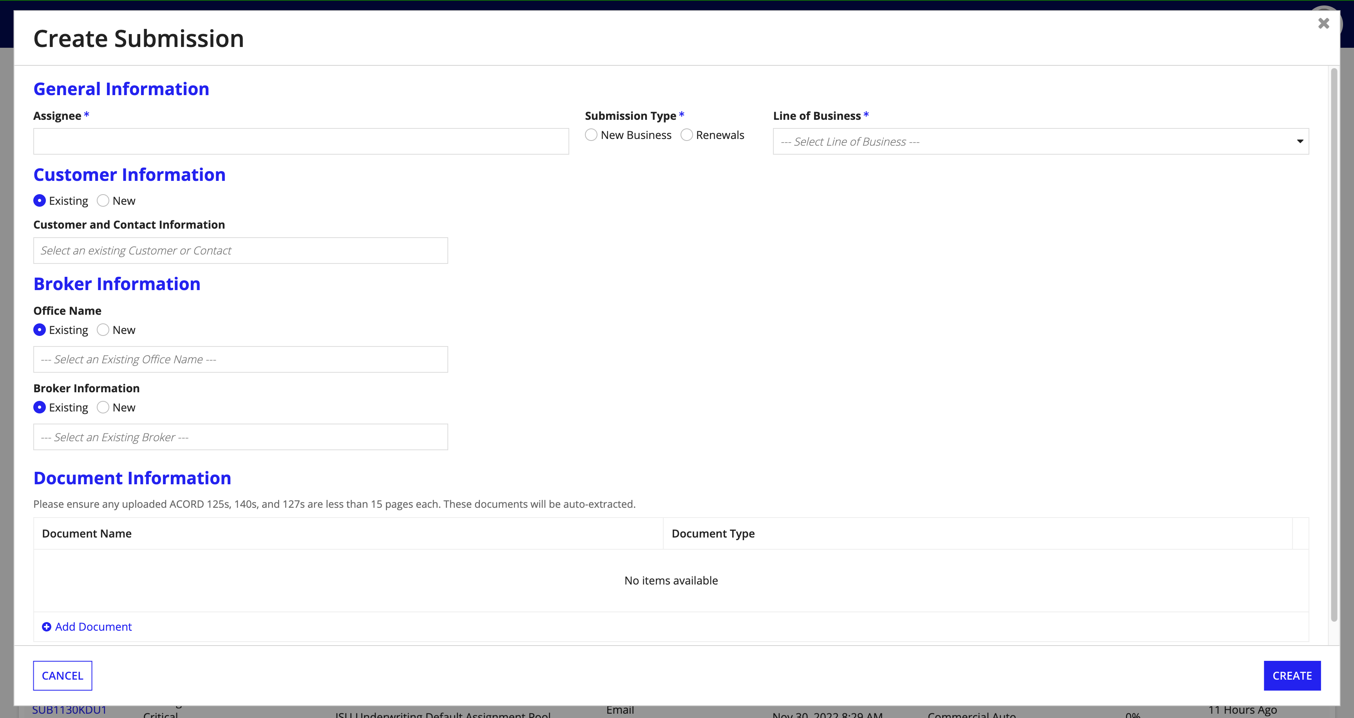Click the 'No items available' text
Screen dimensions: 1354x718
671,580
